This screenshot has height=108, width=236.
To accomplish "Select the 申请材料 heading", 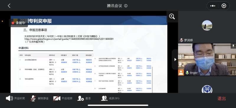I will tap(24, 48).
